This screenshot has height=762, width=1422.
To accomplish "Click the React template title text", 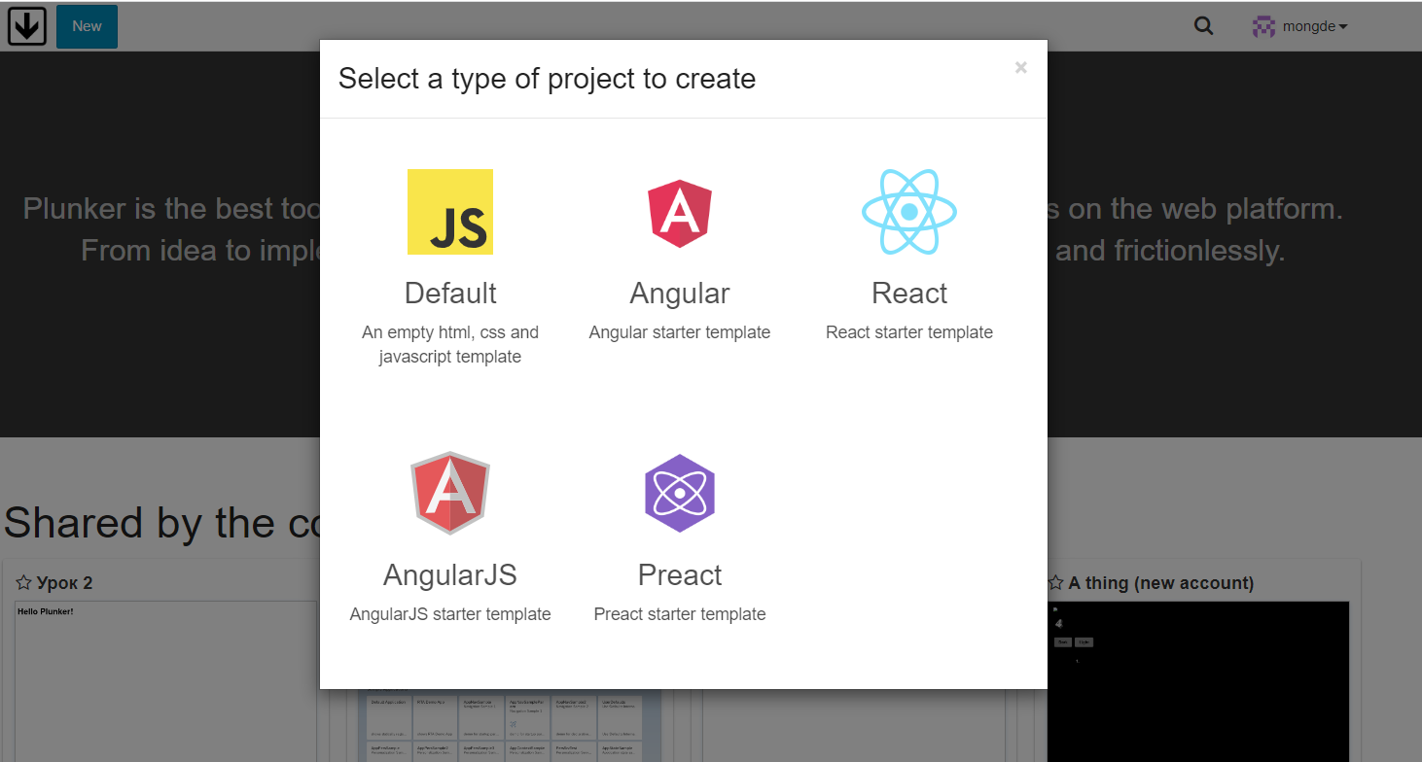I will 908,294.
